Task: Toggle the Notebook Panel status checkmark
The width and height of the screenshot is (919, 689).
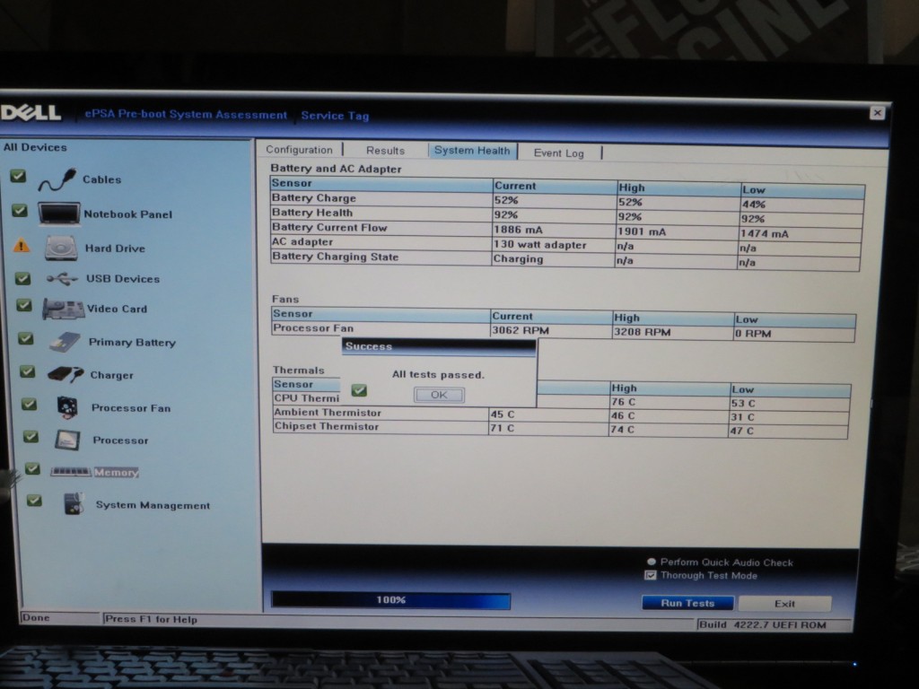Action: point(20,210)
